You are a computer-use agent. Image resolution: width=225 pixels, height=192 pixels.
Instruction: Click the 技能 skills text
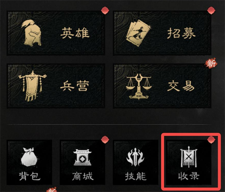(x=136, y=176)
